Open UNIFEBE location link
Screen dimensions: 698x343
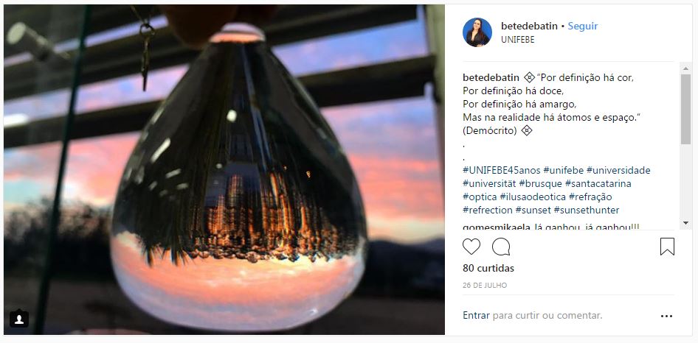[518, 40]
